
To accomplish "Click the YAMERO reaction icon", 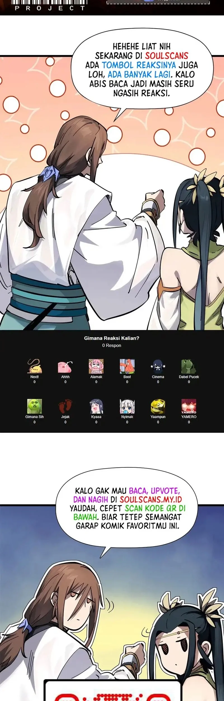I will click(x=189, y=406).
